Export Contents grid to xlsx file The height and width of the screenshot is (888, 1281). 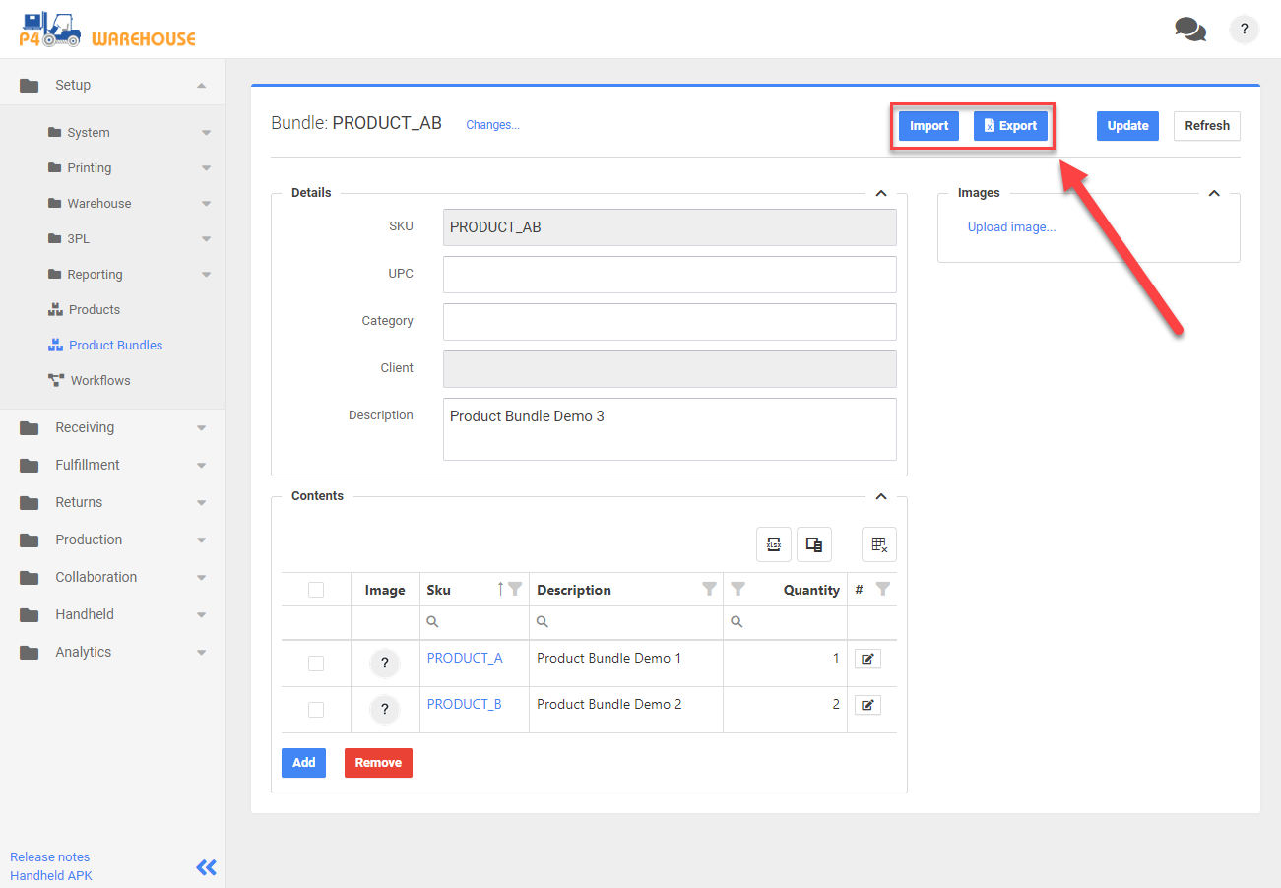pos(774,544)
